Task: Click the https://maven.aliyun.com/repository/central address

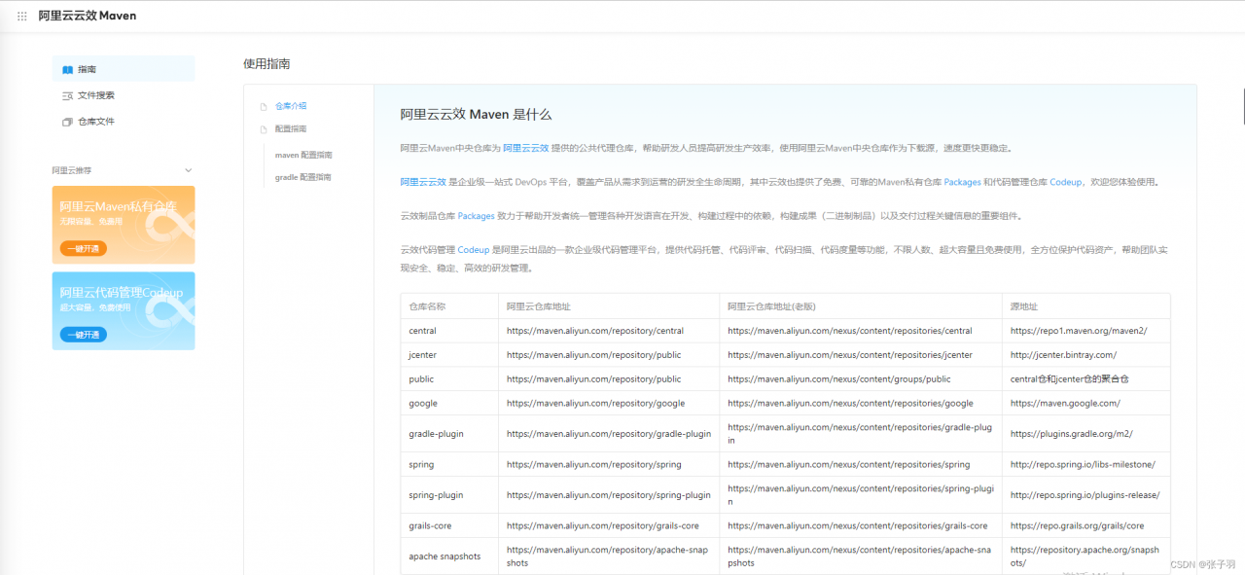Action: [595, 331]
